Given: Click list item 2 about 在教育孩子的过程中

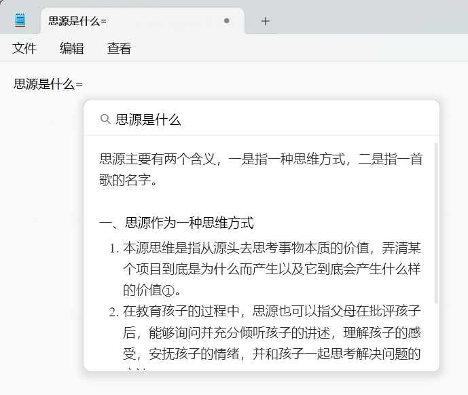Looking at the screenshot, I should pos(265,337).
